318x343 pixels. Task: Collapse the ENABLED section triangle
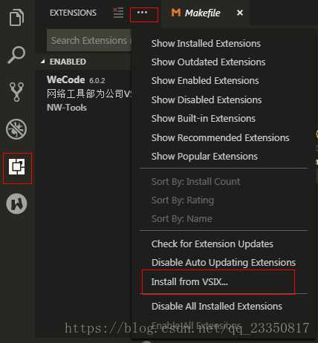43,62
